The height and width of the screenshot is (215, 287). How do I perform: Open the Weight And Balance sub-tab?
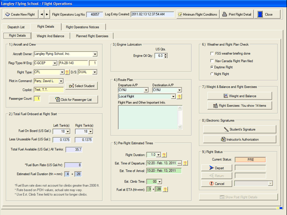click(x=50, y=36)
